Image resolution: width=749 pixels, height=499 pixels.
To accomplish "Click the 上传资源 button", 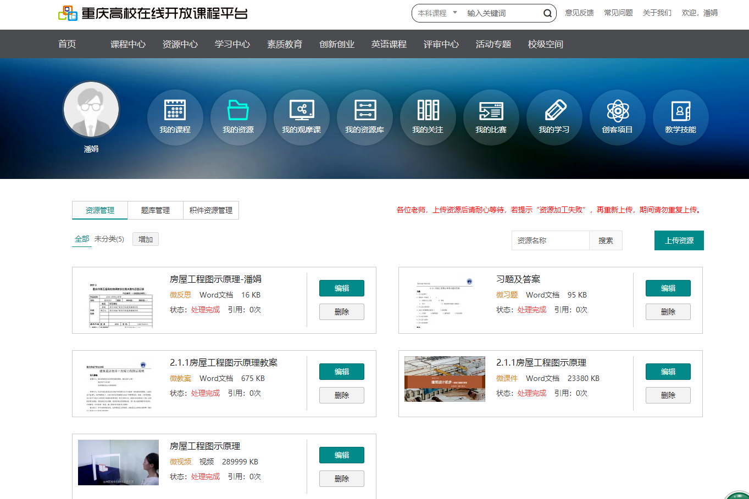I will [x=679, y=240].
